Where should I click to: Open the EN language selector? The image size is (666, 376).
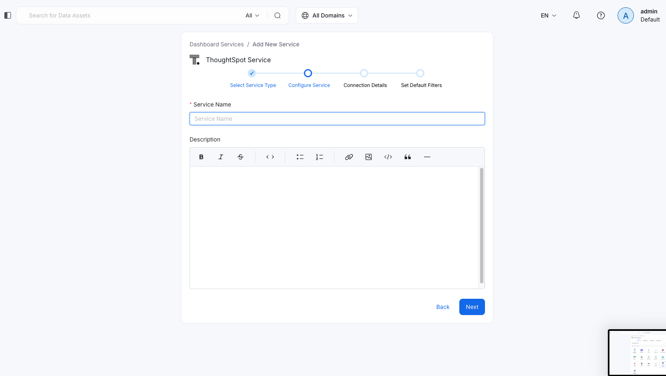click(x=548, y=15)
